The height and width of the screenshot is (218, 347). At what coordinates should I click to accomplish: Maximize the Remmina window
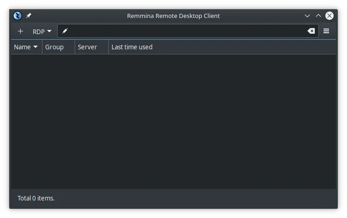[x=318, y=16]
